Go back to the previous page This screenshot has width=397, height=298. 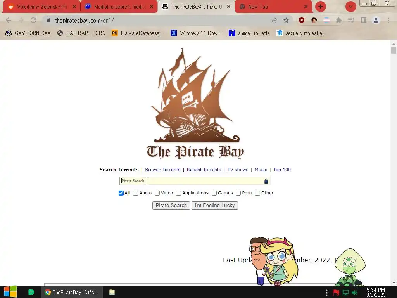click(9, 20)
